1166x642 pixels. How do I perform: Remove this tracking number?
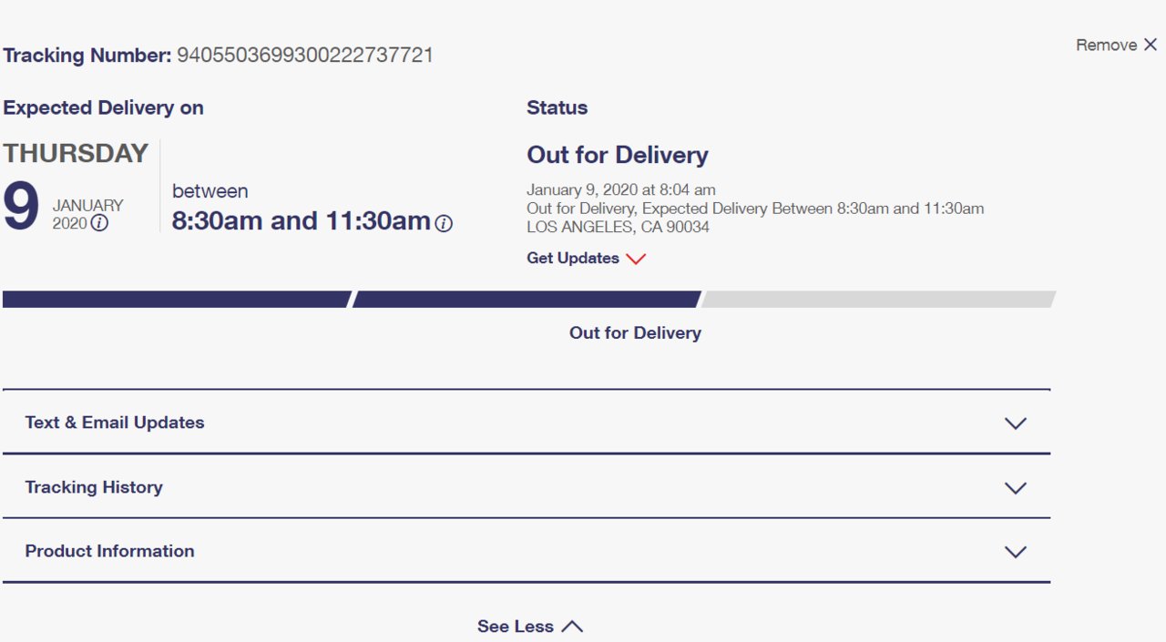[1106, 45]
